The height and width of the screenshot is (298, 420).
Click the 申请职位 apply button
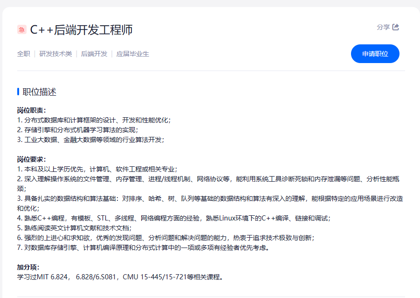[x=375, y=54]
